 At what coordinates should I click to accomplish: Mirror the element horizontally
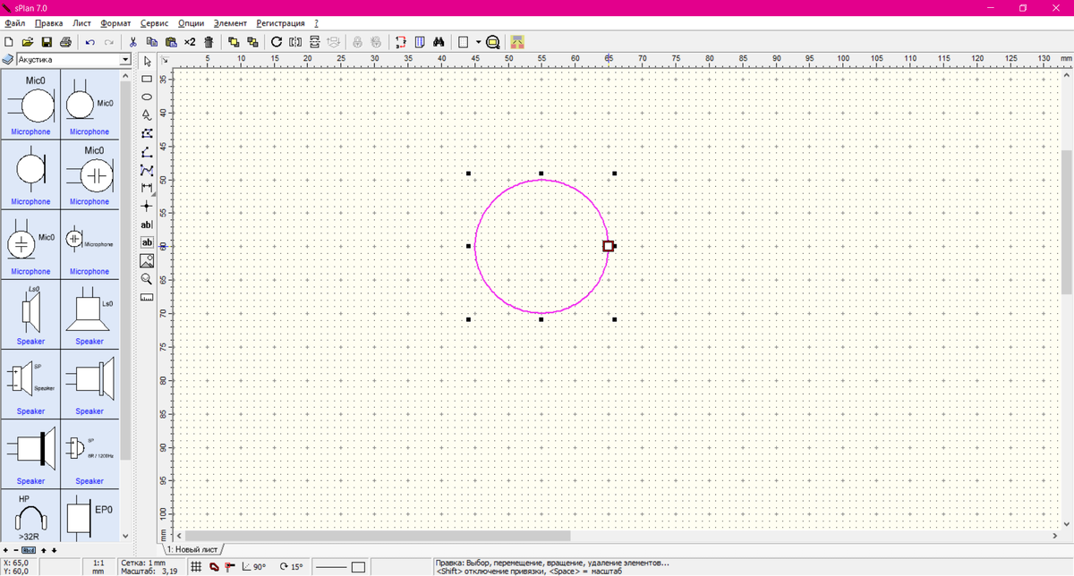295,42
